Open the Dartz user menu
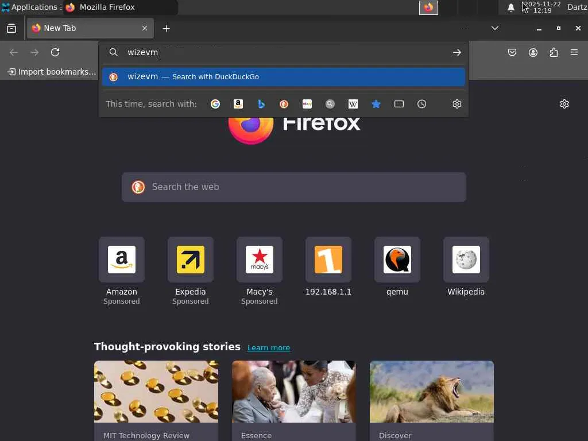This screenshot has width=588, height=441. pos(577,7)
